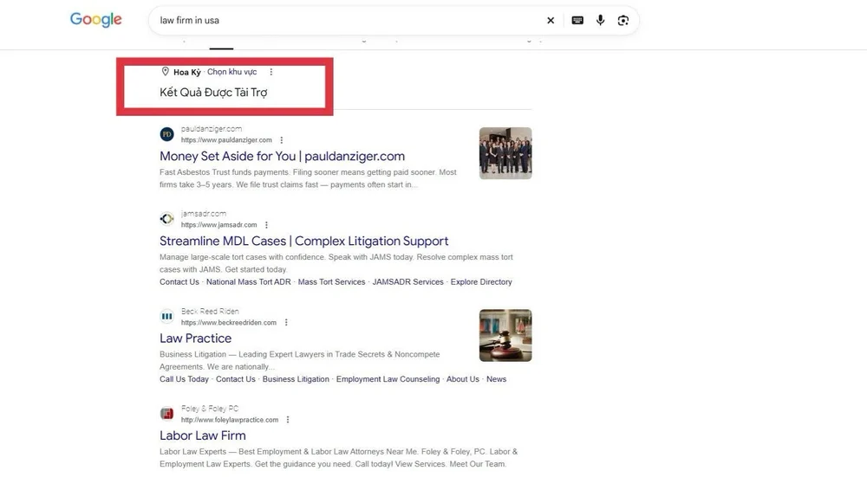Click the 'http://www.foleylawpractice.com' URL text
867x477 pixels.
(x=230, y=420)
